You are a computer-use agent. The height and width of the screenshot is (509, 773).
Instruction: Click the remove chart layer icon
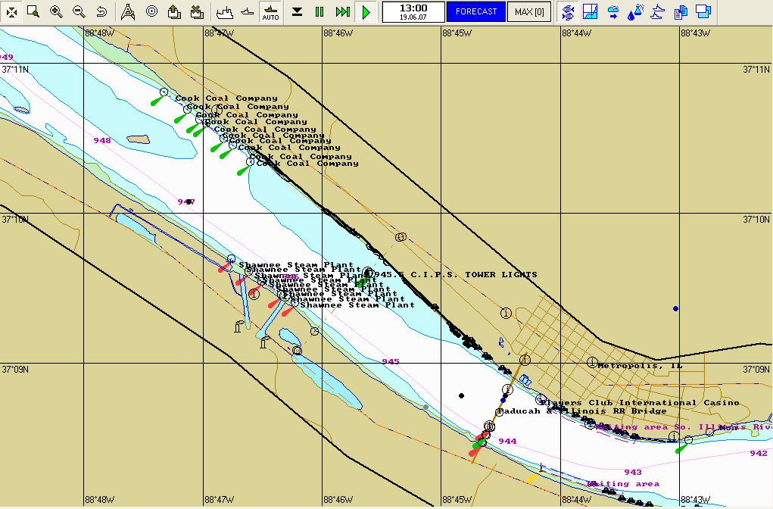tap(197, 12)
